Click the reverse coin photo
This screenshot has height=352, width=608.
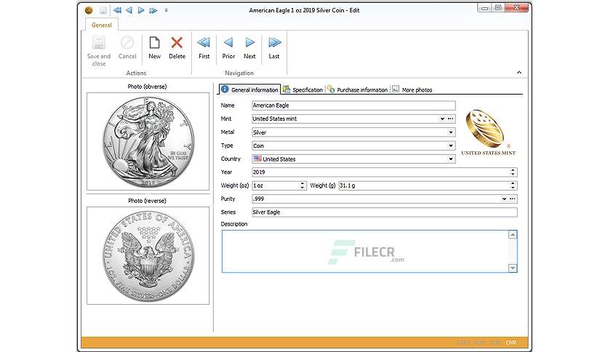pyautogui.click(x=148, y=255)
